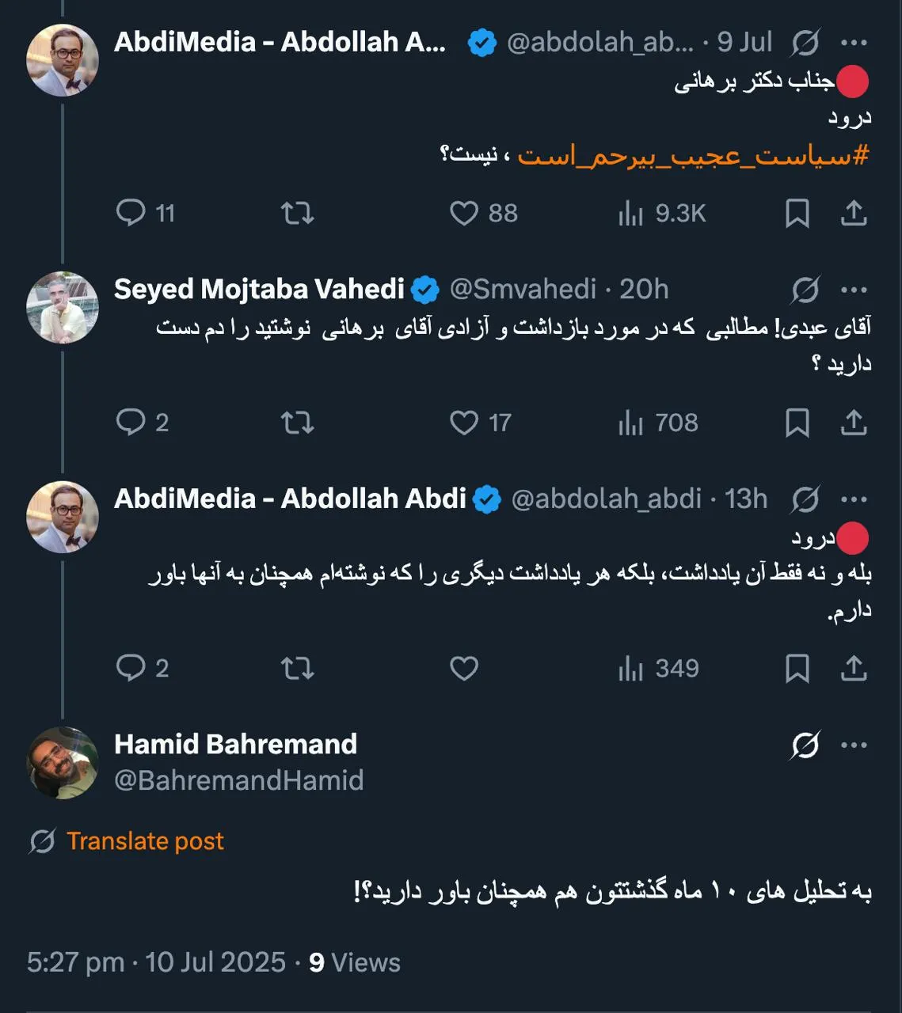The image size is (902, 1013).
Task: Click the Translate post link
Action: coord(146,840)
